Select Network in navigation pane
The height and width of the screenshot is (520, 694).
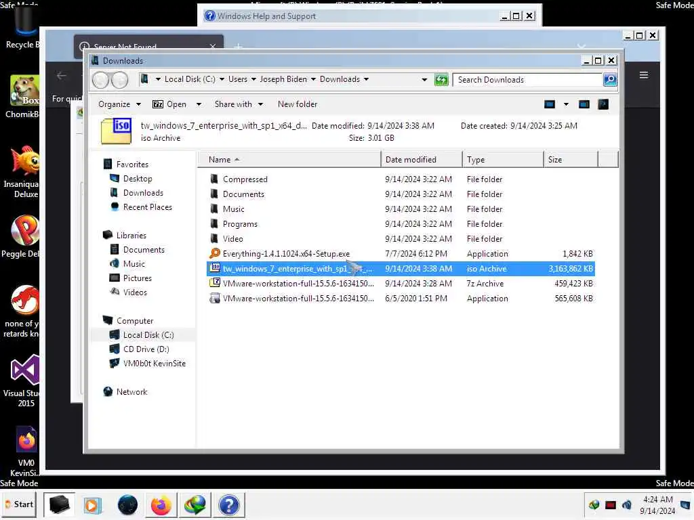click(131, 392)
